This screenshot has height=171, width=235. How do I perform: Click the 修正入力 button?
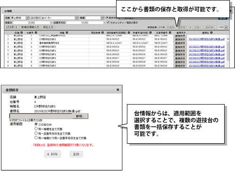48,27
